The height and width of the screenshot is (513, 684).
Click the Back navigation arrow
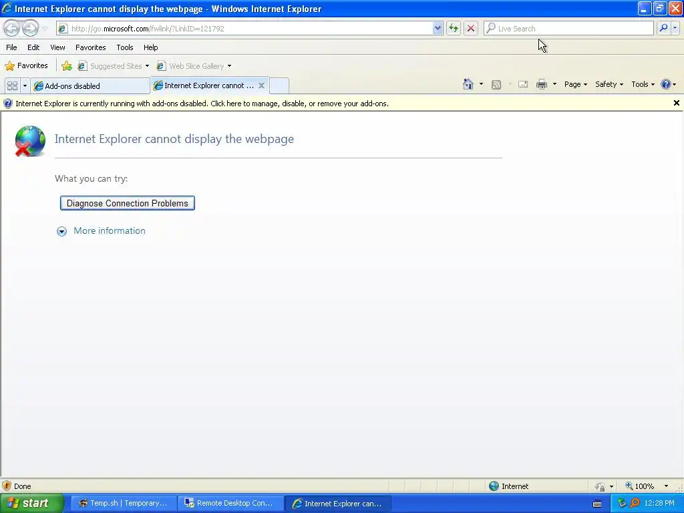tap(12, 28)
